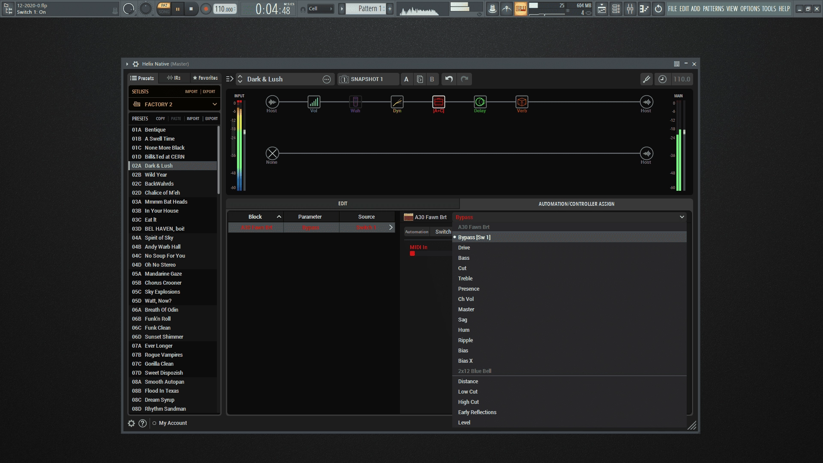Sort by Block column arrow
The height and width of the screenshot is (463, 823).
click(279, 217)
